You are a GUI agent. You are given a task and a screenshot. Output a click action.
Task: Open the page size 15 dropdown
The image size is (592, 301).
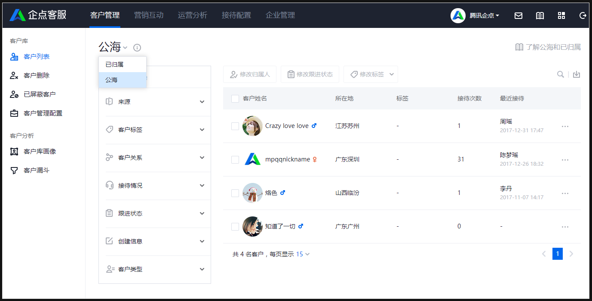[x=303, y=254]
